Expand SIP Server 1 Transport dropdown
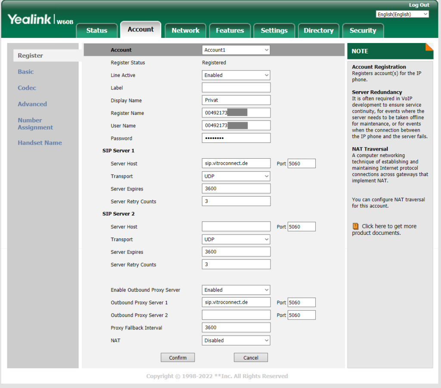The height and width of the screenshot is (388, 441). tap(236, 176)
